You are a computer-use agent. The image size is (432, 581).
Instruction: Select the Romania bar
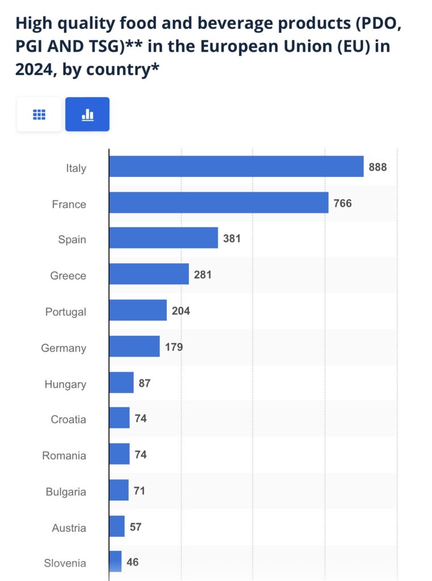tap(119, 454)
